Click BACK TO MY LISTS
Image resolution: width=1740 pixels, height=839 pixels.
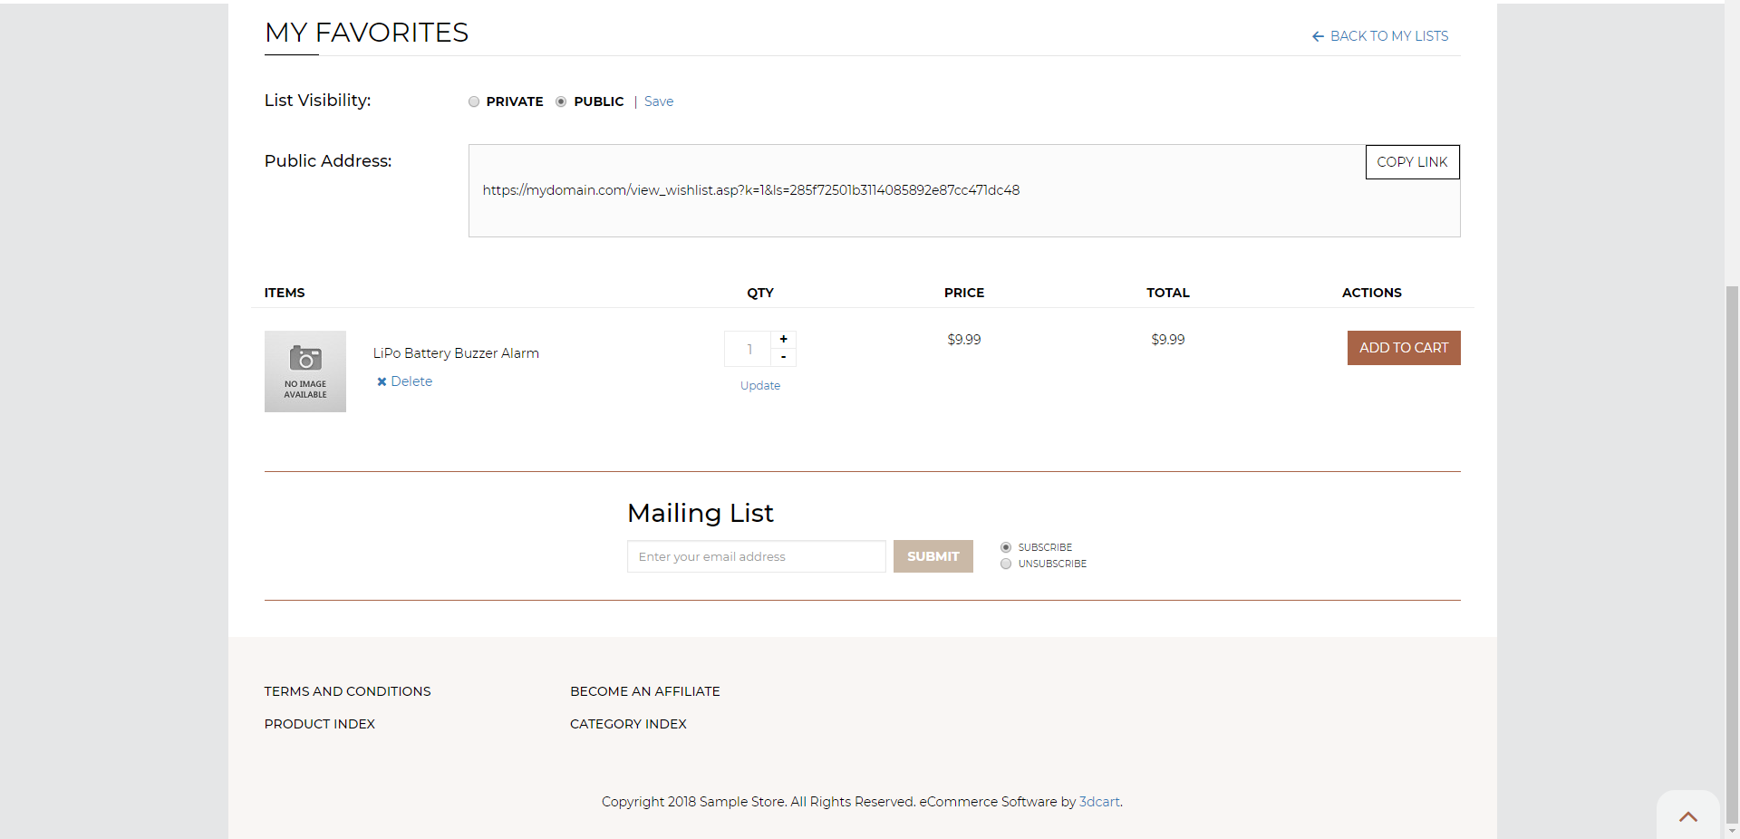point(1388,36)
